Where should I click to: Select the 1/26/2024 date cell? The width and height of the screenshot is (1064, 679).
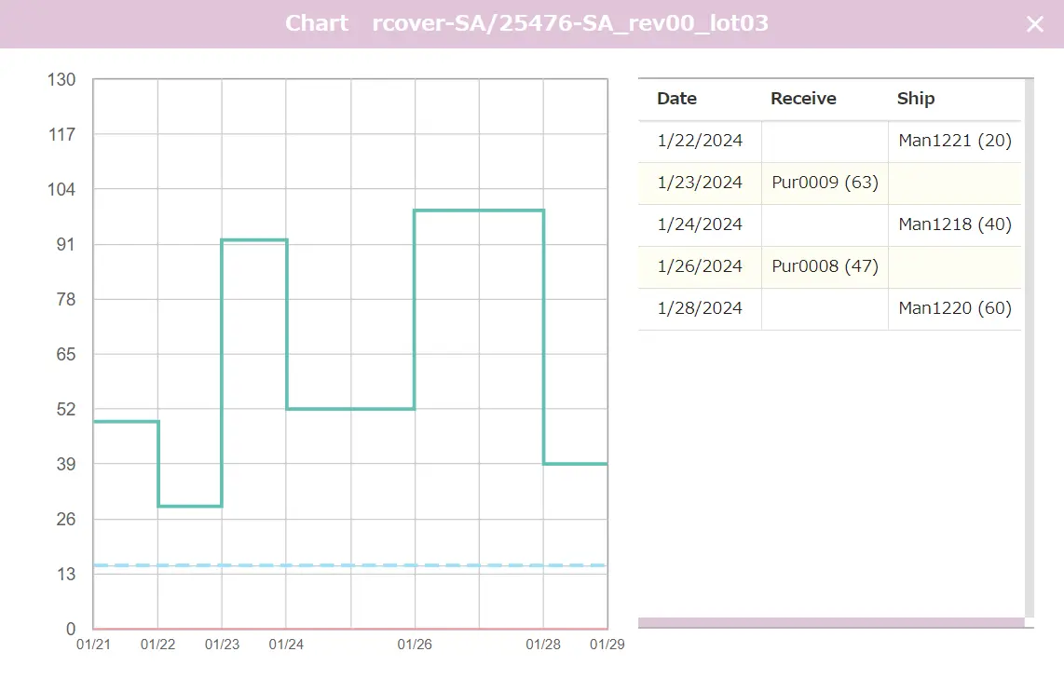click(x=700, y=266)
